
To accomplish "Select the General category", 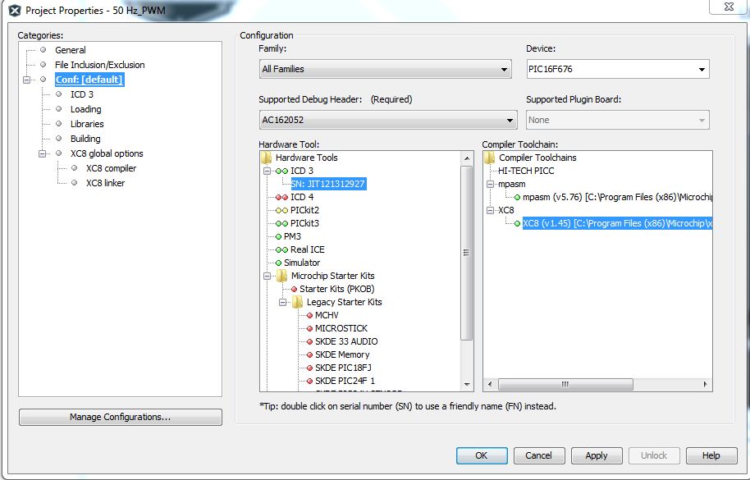I will point(71,50).
